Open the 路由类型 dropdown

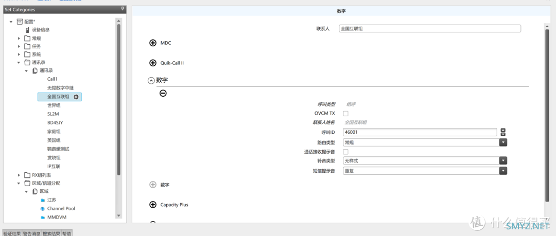tap(503, 142)
